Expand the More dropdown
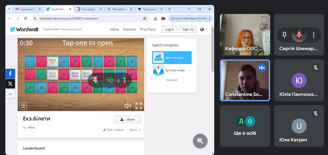Image resolution: width=328 pixels, height=155 pixels. [x=135, y=130]
